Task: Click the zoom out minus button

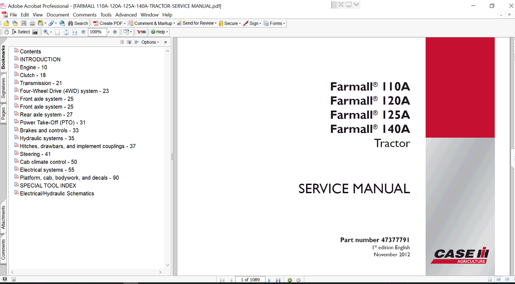Action: pyautogui.click(x=83, y=32)
